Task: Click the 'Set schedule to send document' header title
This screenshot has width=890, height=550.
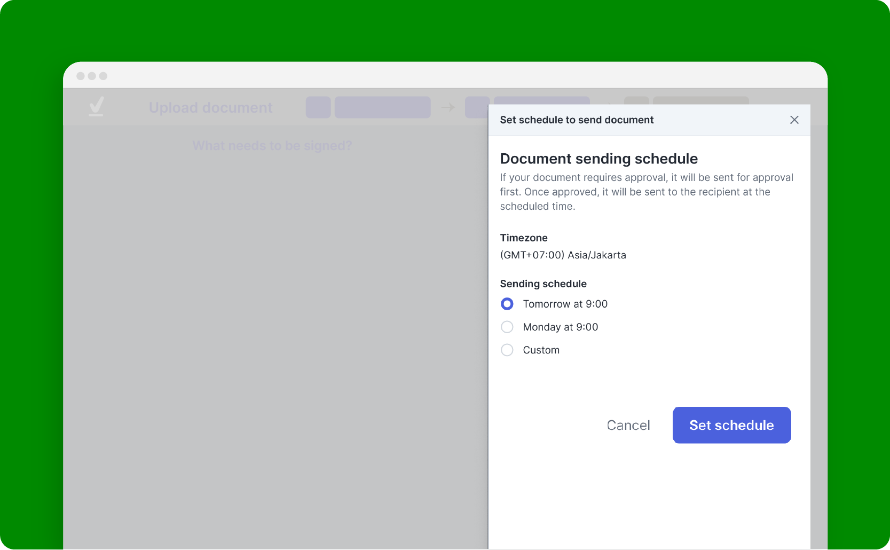Action: point(577,120)
